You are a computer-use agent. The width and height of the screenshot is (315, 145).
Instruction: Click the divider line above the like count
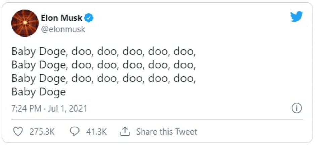tap(157, 120)
